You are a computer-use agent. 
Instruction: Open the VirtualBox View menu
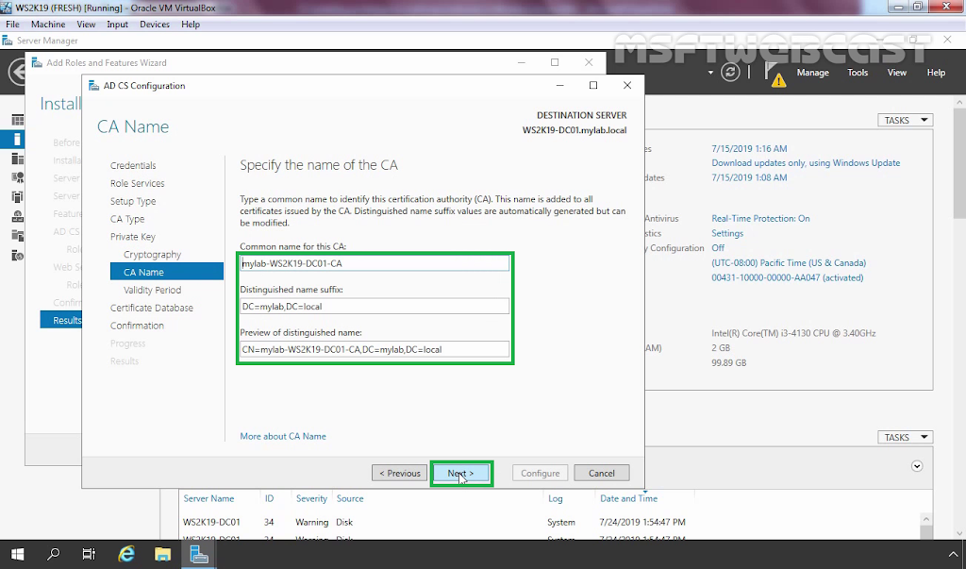86,24
